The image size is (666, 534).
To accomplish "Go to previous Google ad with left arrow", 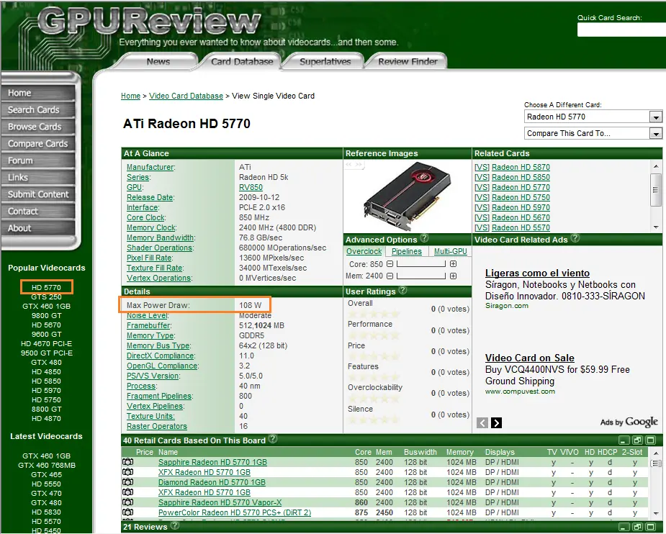I will click(x=482, y=422).
